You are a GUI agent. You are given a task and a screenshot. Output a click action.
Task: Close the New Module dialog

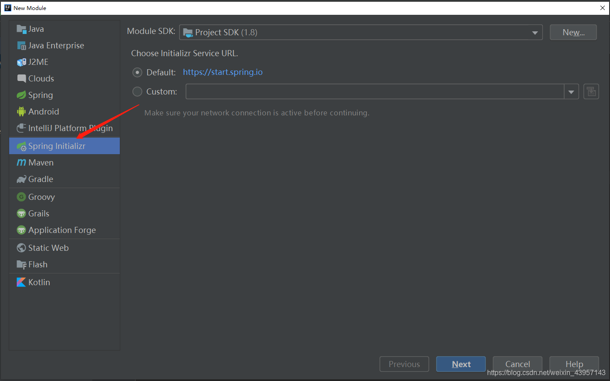click(x=602, y=8)
